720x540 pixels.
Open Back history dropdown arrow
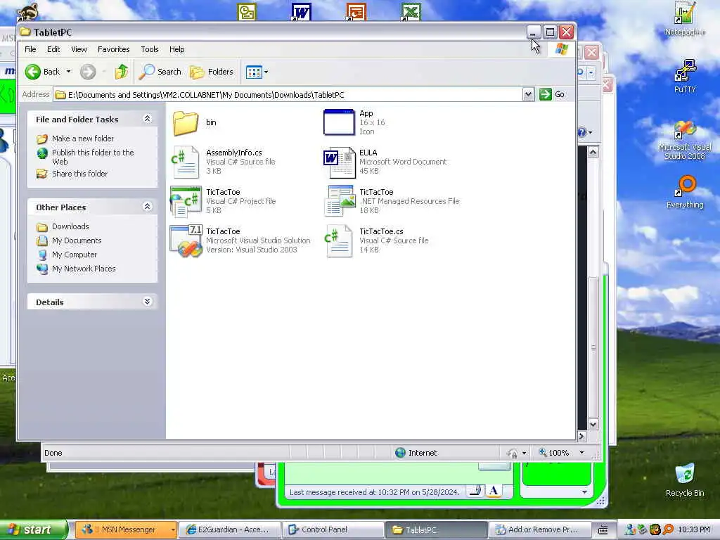click(68, 72)
